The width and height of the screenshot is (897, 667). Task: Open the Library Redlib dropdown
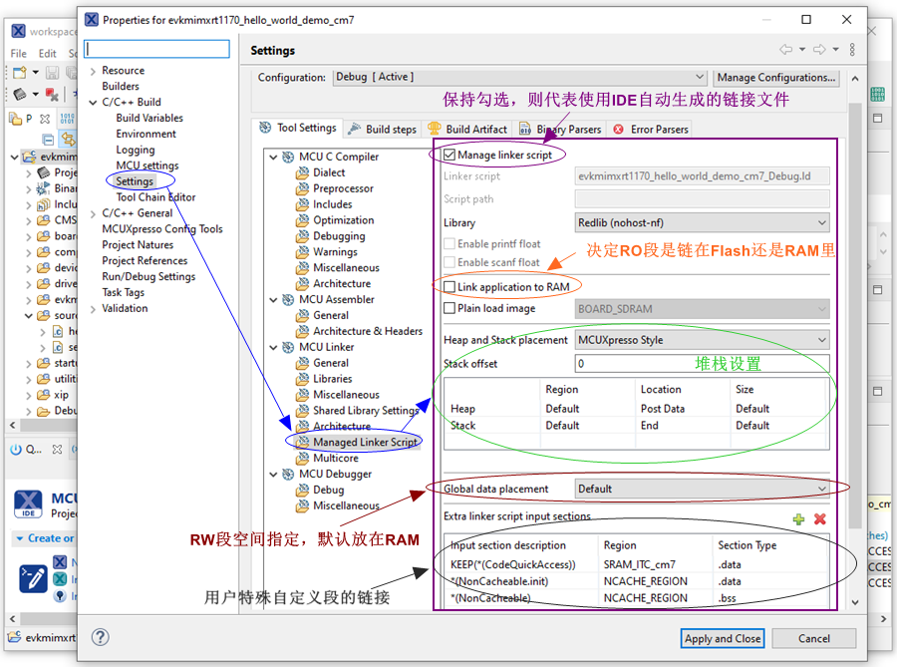point(702,223)
